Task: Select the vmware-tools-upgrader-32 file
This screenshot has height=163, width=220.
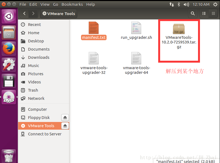Action: tap(94, 63)
